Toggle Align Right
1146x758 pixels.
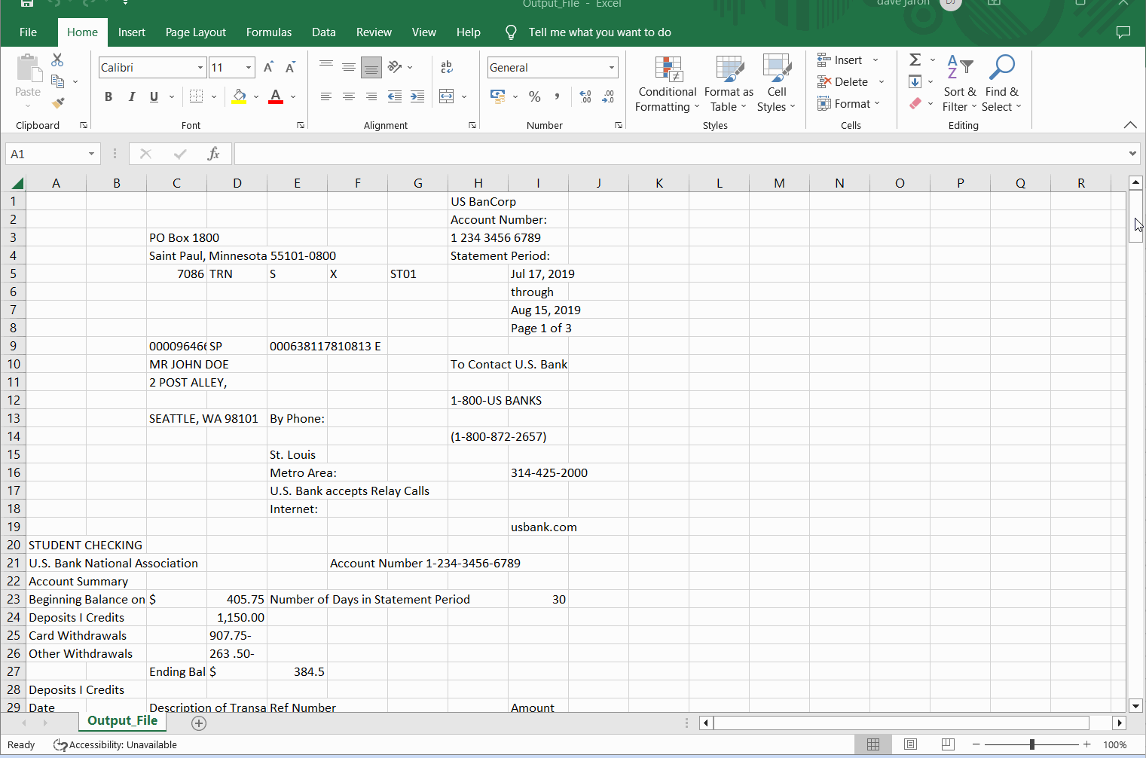(x=371, y=96)
